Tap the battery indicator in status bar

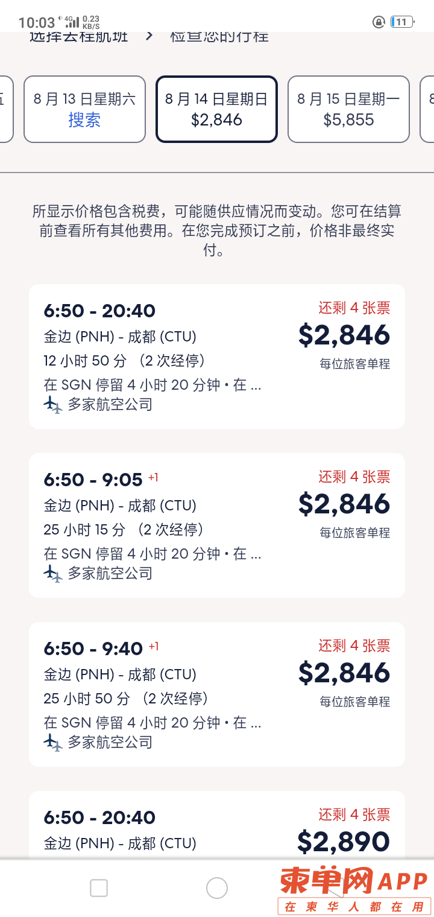point(402,22)
